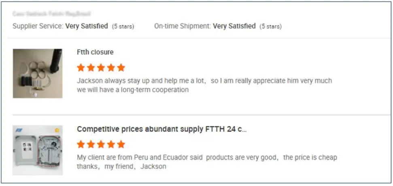The image size is (393, 186).
Task: Open the FTTH 24 core box thumbnail
Action: coord(37,150)
